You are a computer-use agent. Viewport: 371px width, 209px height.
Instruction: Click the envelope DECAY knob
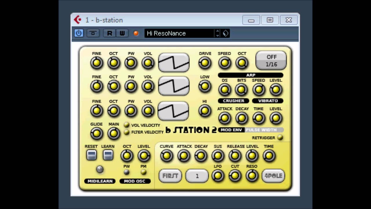[201, 156]
